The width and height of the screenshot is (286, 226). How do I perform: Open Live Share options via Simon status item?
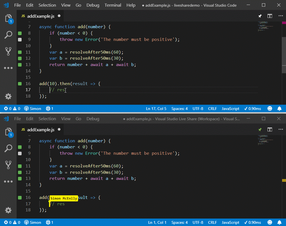tap(32, 109)
